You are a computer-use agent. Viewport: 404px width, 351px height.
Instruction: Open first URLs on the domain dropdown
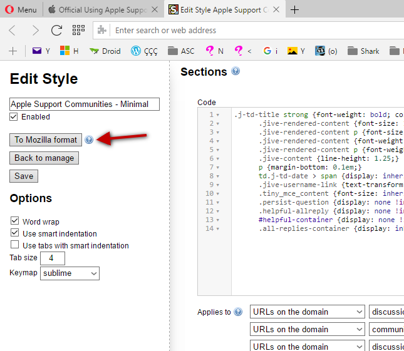(308, 312)
